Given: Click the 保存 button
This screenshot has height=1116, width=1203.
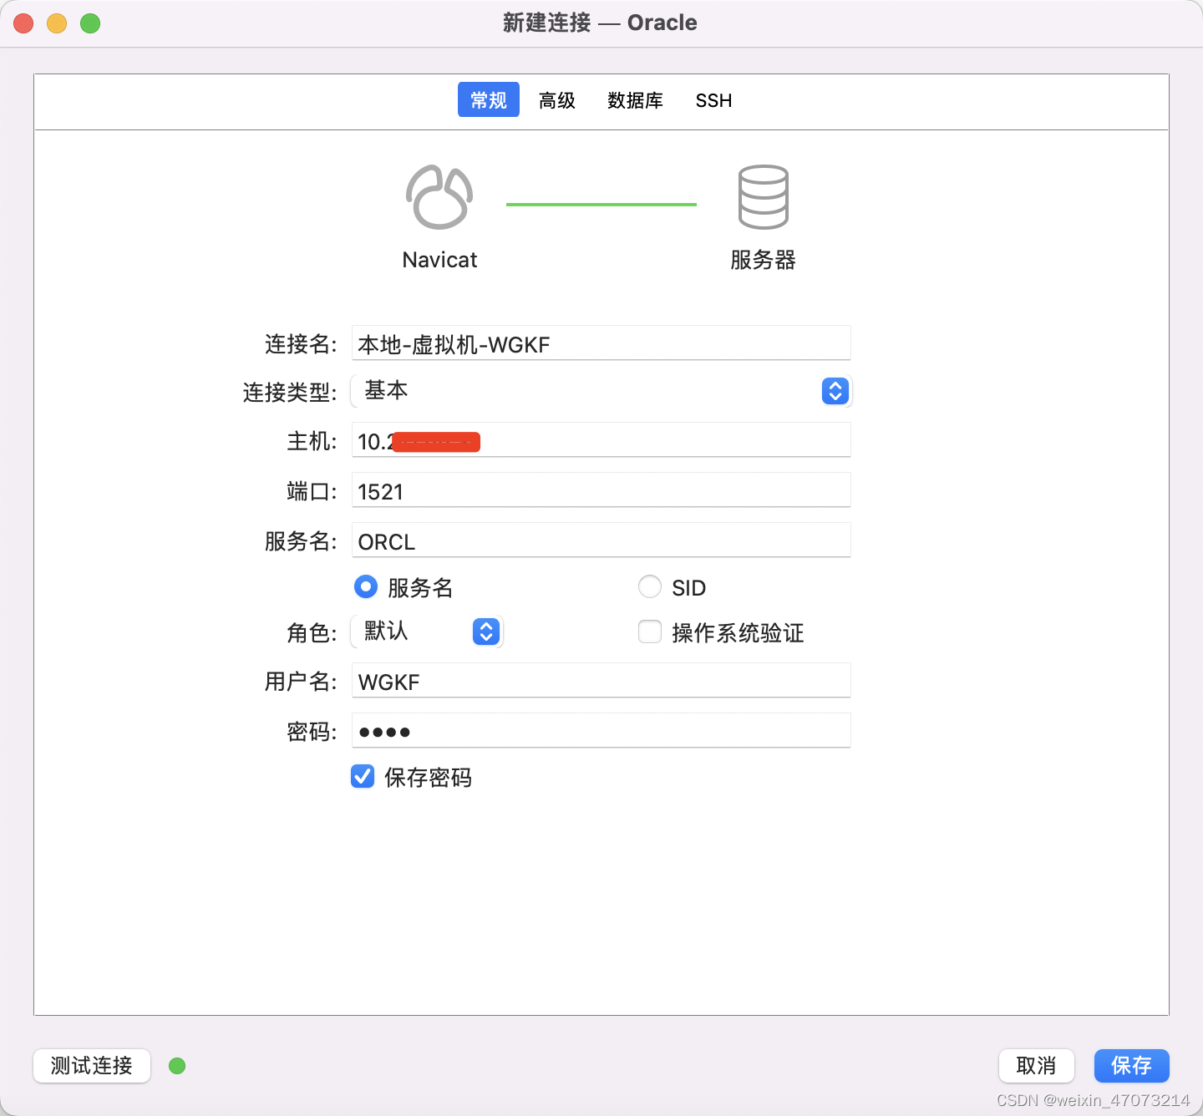Looking at the screenshot, I should point(1132,1066).
